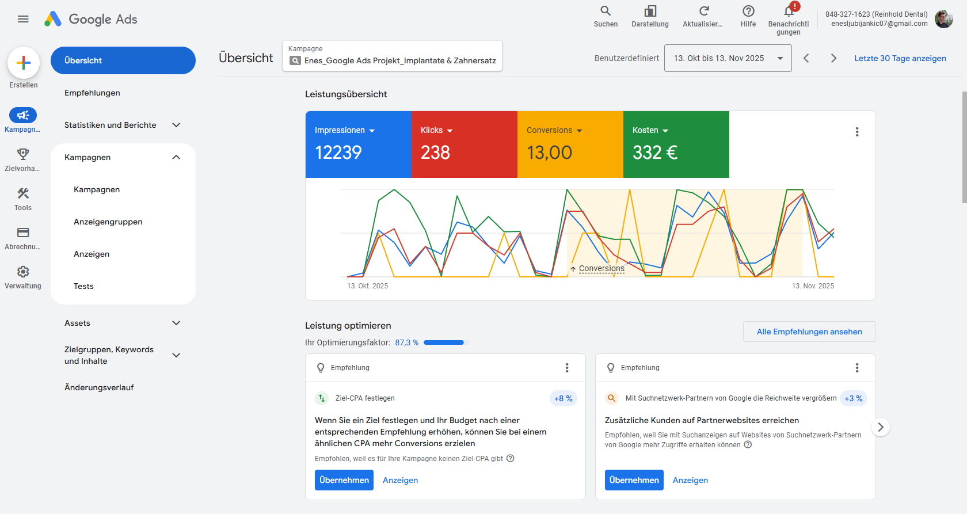Expand the Assets section
The width and height of the screenshot is (967, 514).
click(176, 323)
